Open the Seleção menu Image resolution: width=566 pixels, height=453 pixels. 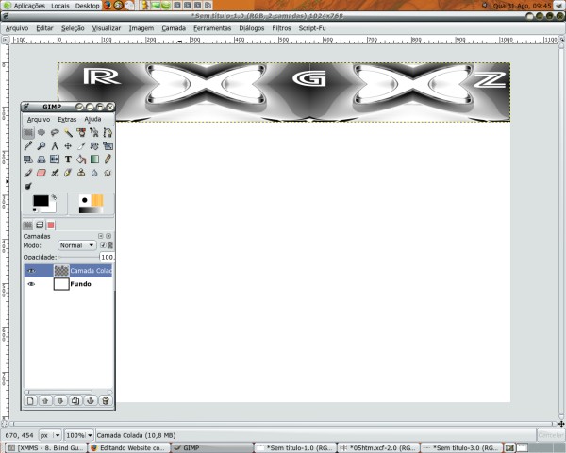[x=73, y=28]
